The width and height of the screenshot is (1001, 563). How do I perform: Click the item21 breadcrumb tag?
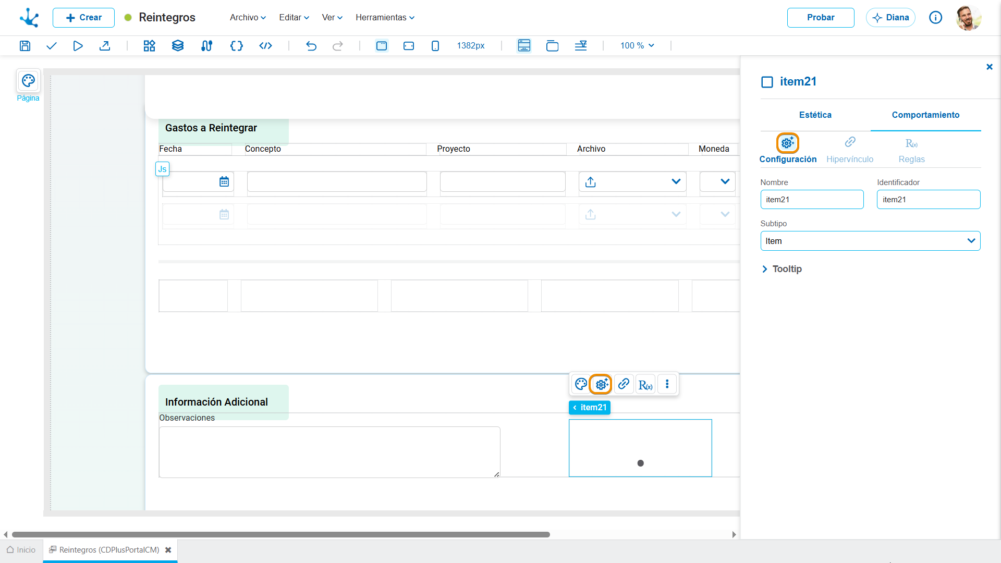pyautogui.click(x=590, y=407)
